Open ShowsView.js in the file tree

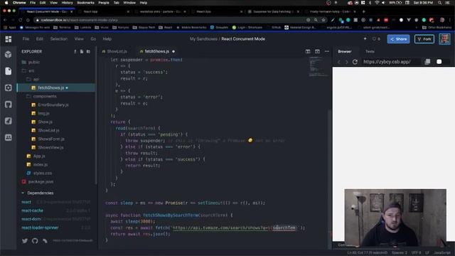pos(50,147)
